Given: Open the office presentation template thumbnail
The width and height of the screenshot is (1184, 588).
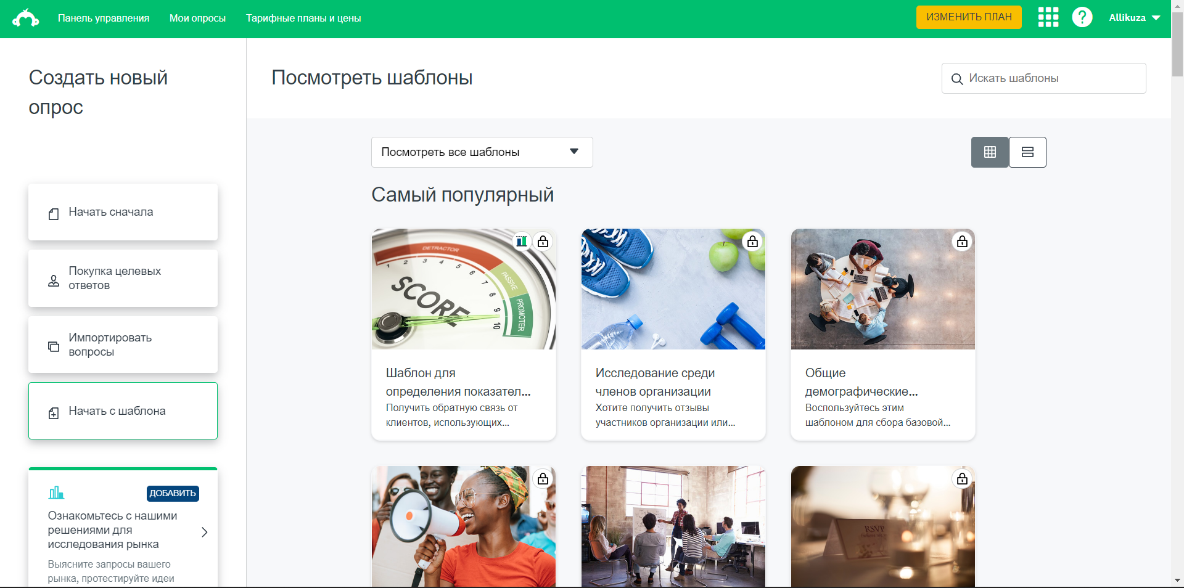Looking at the screenshot, I should tap(673, 526).
